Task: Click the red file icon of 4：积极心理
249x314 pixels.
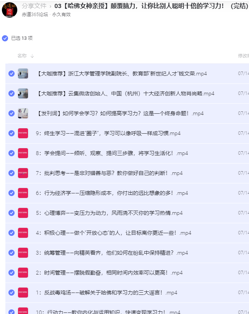Action: pyautogui.click(x=23, y=233)
